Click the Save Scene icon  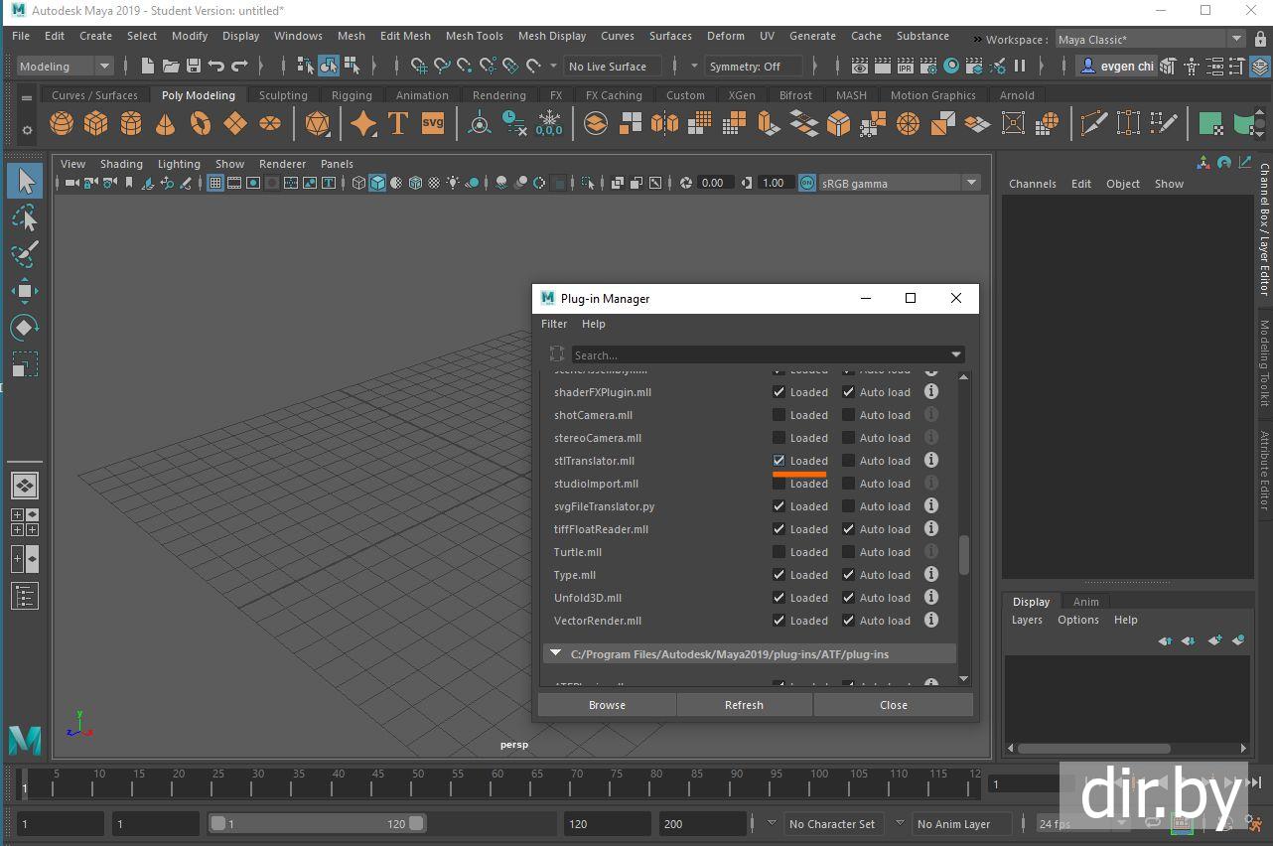tap(194, 67)
